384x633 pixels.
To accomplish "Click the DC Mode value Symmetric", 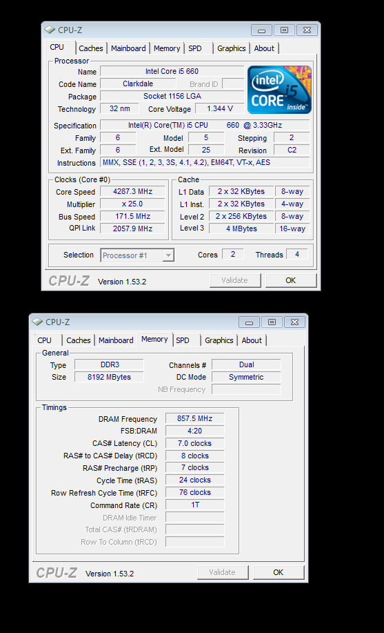I will coord(246,377).
